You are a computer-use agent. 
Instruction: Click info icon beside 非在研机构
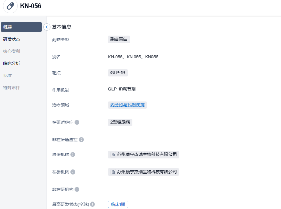77,189
